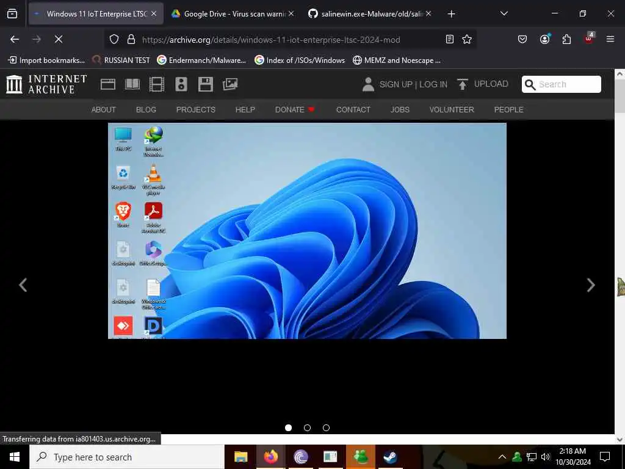Open the Internet Archive web icon
This screenshot has width=625, height=469.
click(x=108, y=84)
